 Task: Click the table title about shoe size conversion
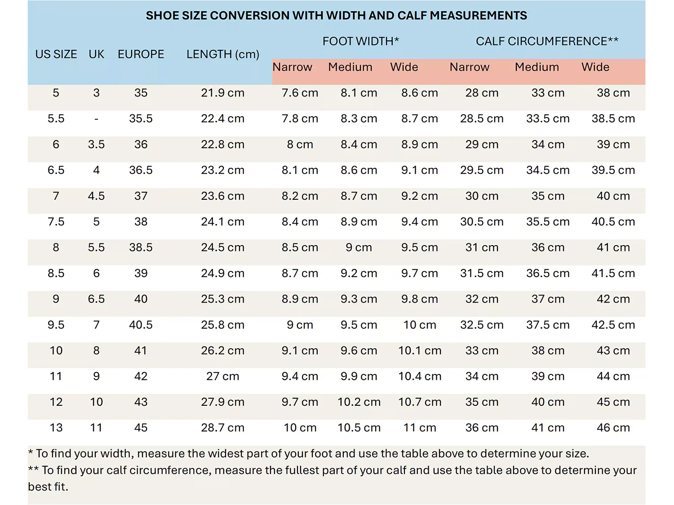(x=336, y=16)
